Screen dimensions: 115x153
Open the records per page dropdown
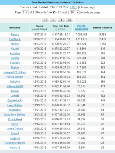coord(74,13)
